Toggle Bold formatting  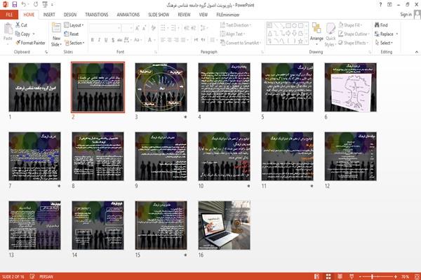point(93,40)
